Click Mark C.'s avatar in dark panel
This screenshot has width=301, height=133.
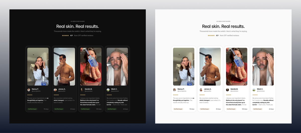point(108,90)
